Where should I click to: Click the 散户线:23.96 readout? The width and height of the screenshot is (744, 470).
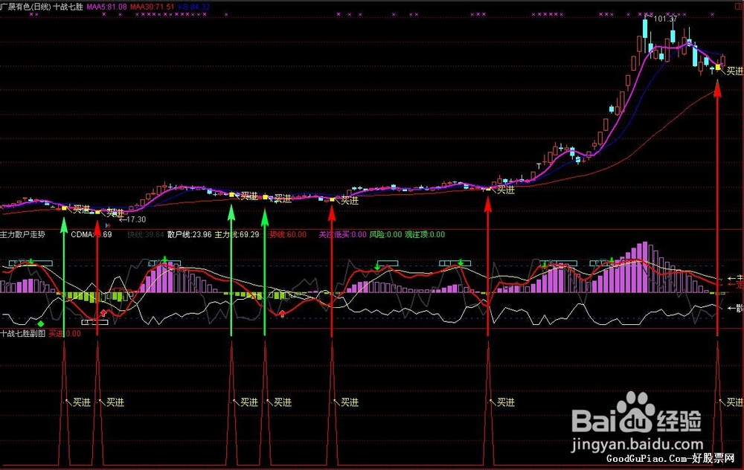[189, 234]
